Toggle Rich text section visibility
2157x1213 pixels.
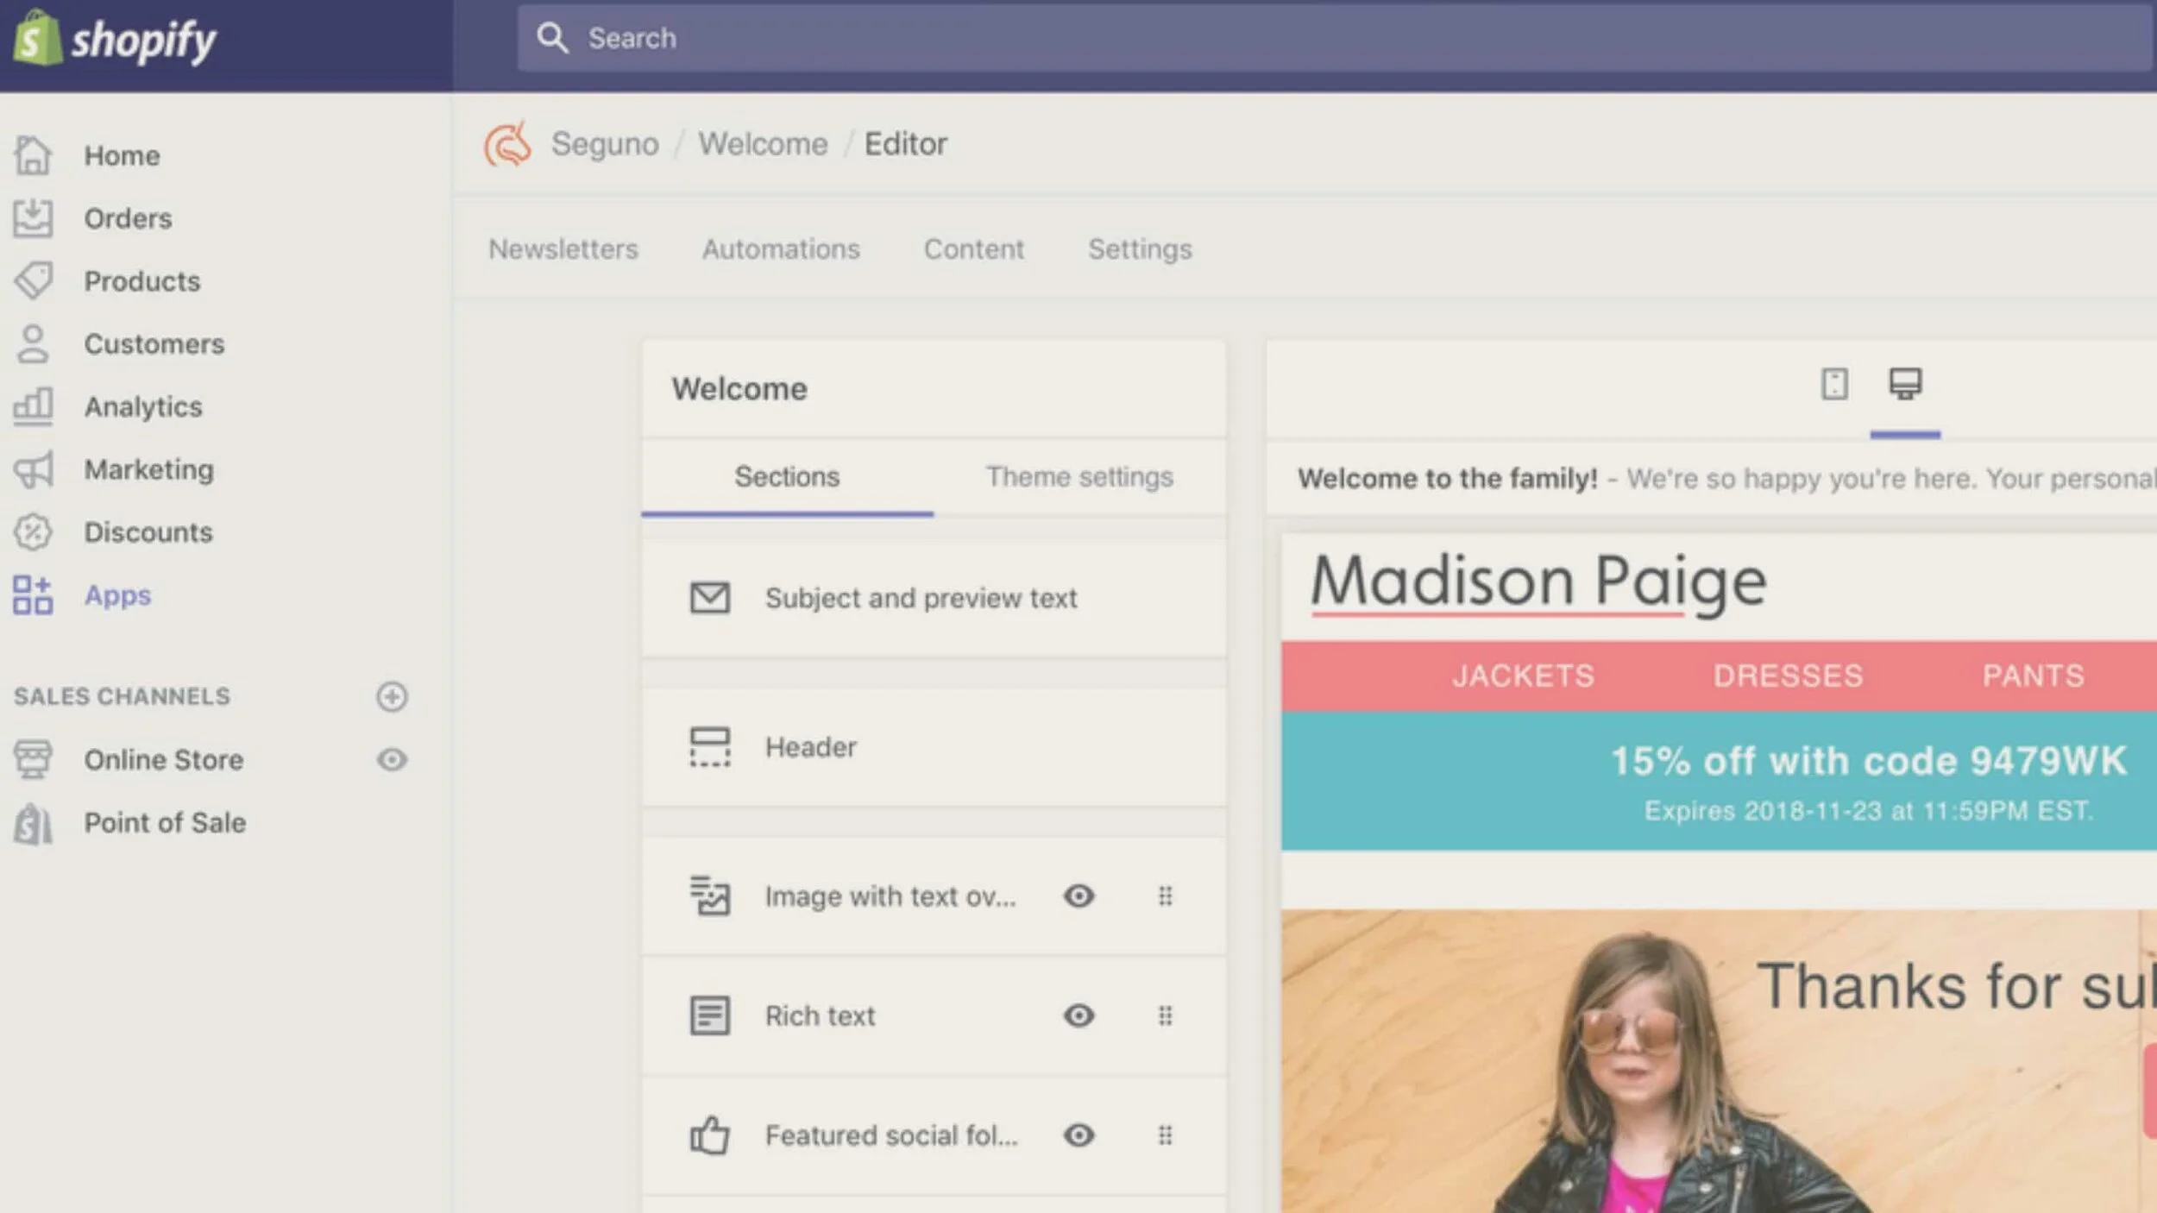pyautogui.click(x=1078, y=1015)
